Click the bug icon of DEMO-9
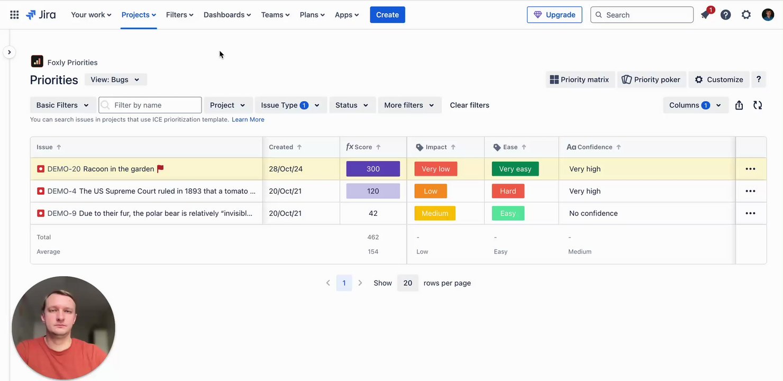 coord(41,213)
